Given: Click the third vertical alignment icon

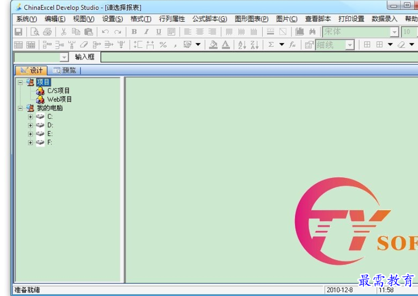Looking at the screenshot, I should pyautogui.click(x=254, y=32).
